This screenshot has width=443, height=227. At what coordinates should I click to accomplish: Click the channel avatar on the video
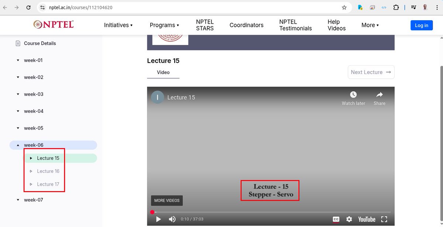click(158, 97)
